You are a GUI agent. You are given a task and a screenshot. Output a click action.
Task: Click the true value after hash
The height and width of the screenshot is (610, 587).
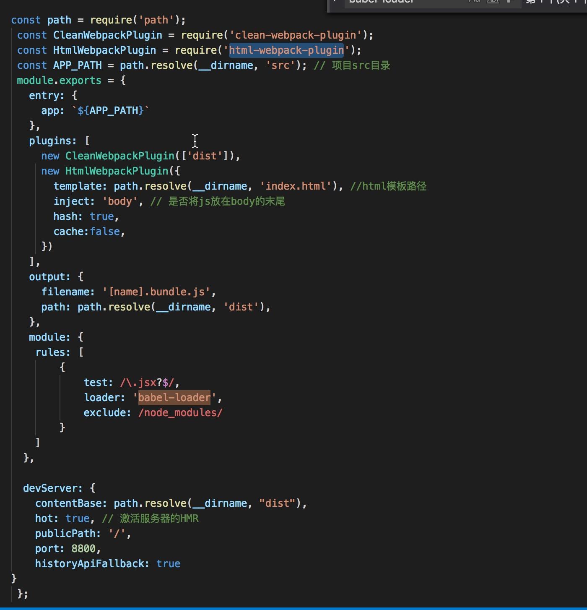(x=102, y=216)
